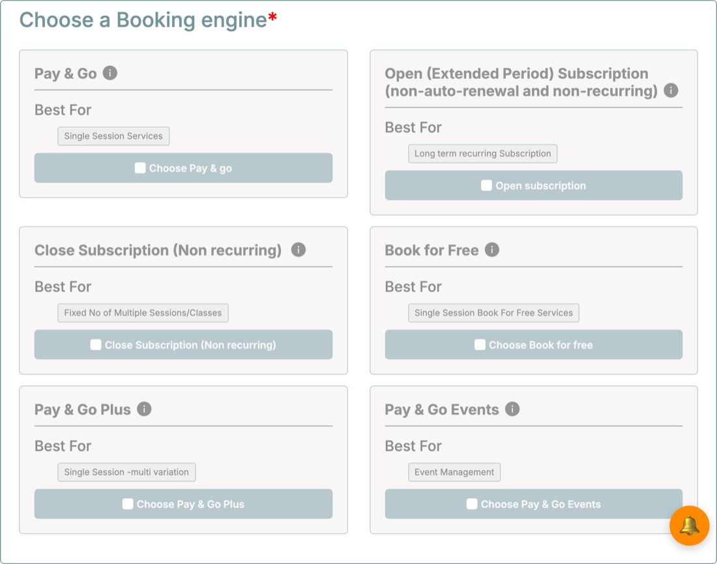
Task: Click the Pay & Go Events heading
Action: (441, 410)
